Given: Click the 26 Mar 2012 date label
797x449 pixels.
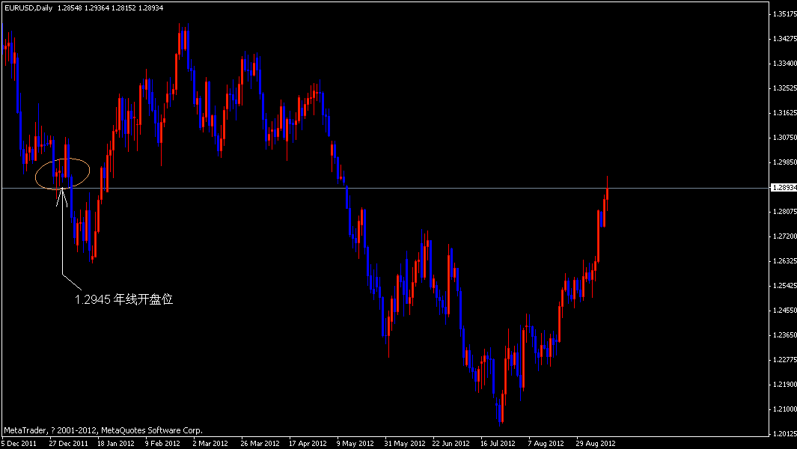Looking at the screenshot, I should pos(260,444).
